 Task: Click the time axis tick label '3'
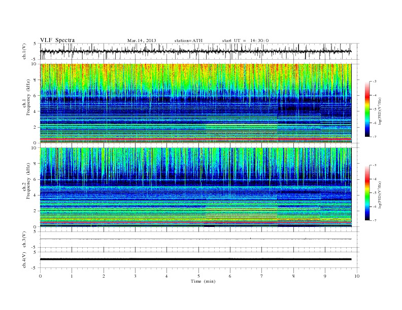[135, 276]
